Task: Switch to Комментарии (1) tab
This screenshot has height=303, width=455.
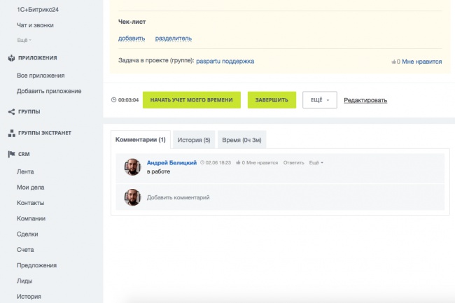Action: 141,140
